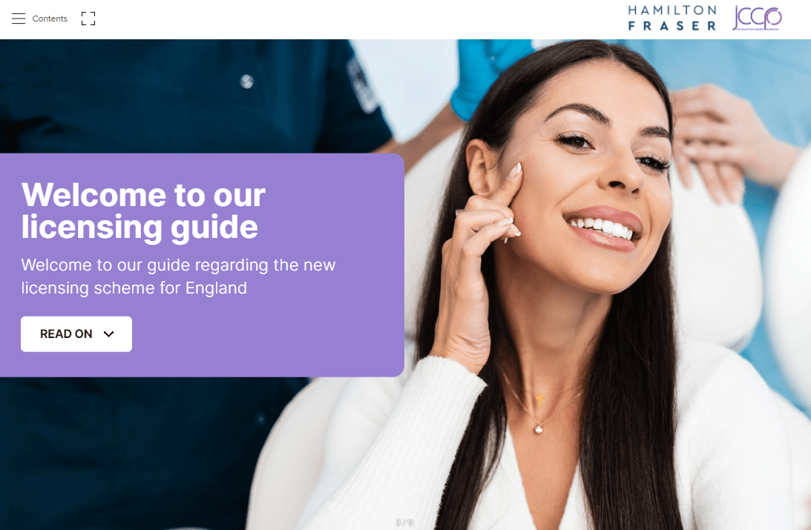Click the Hamilton Fraser logo

672,18
